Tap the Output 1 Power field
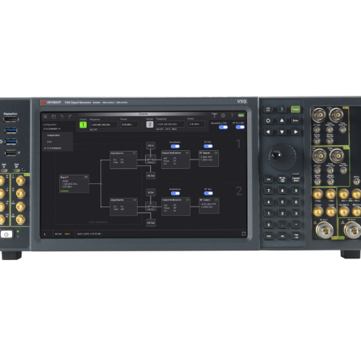This screenshot has height=361, width=361. point(129,125)
